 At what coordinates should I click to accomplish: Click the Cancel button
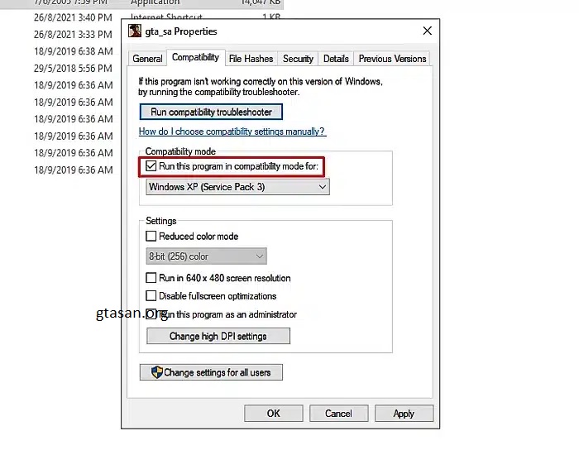pos(338,414)
